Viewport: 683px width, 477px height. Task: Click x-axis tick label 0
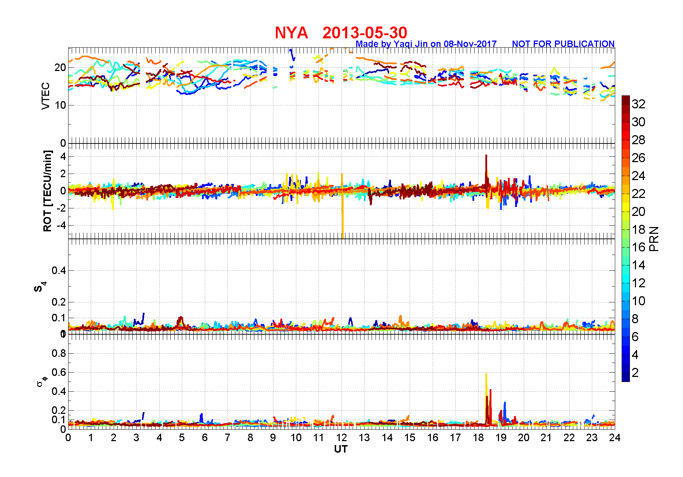tap(68, 438)
